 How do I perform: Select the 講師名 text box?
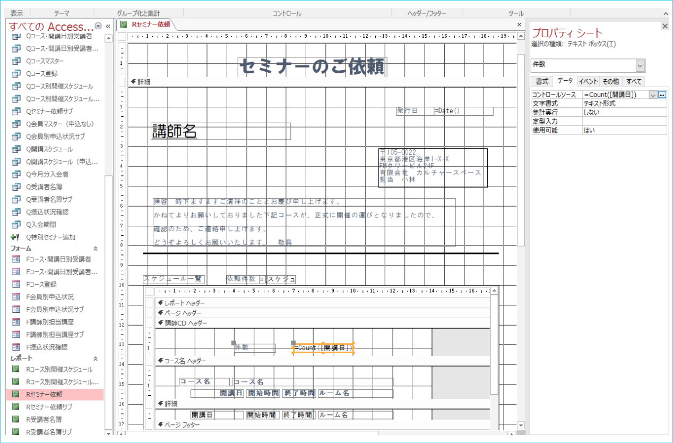tap(220, 131)
